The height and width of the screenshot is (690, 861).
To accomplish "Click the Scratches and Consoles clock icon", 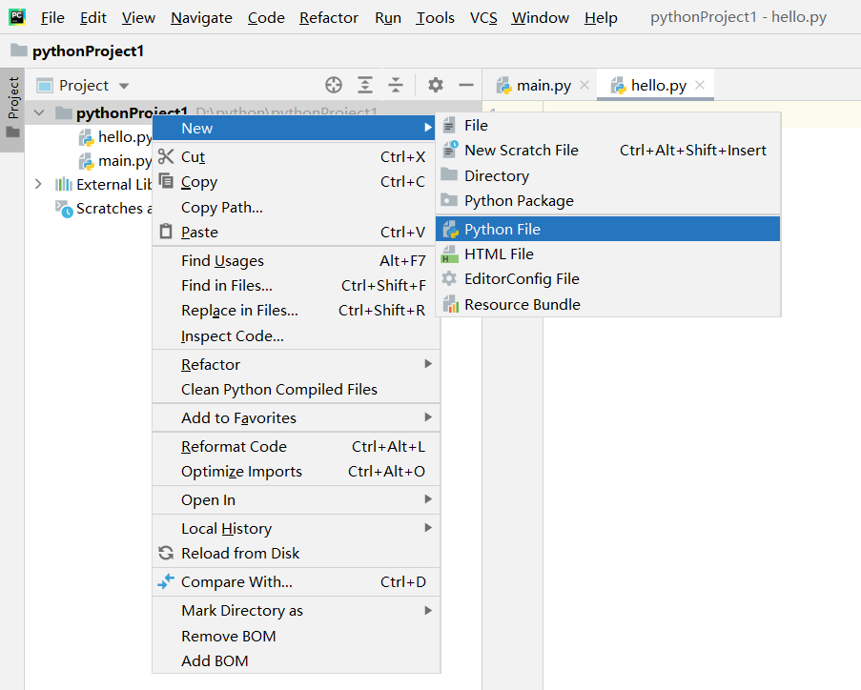I will [x=64, y=209].
